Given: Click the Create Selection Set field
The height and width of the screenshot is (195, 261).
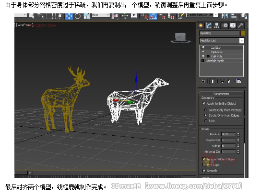Looking at the screenshot, I should click(x=200, y=15).
